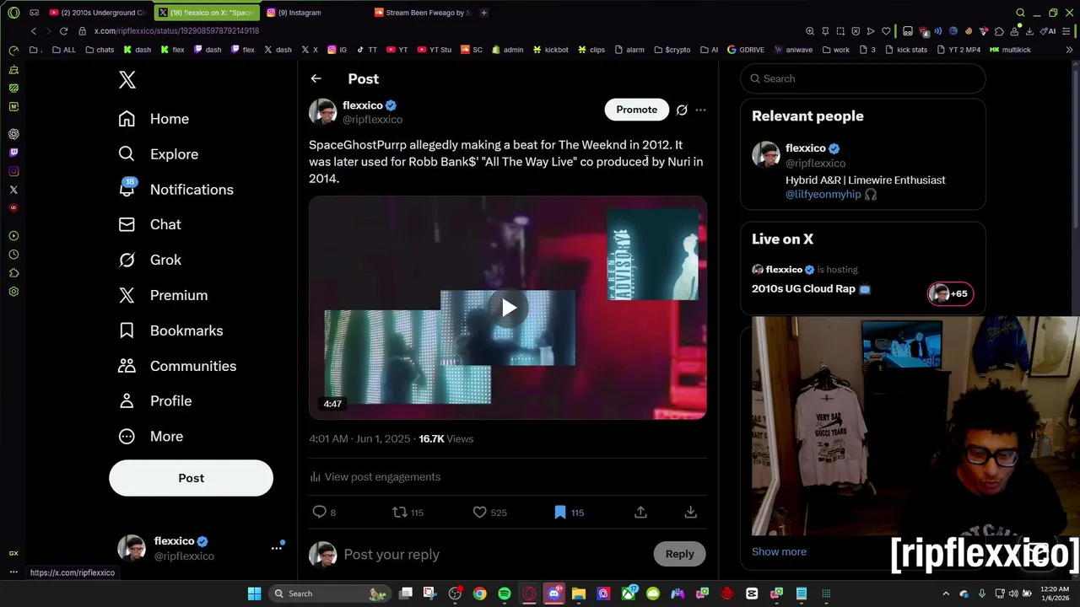
Task: Reload the page
Action: coord(63,31)
